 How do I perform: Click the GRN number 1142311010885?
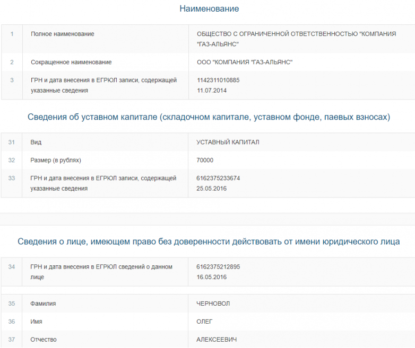pos(218,81)
